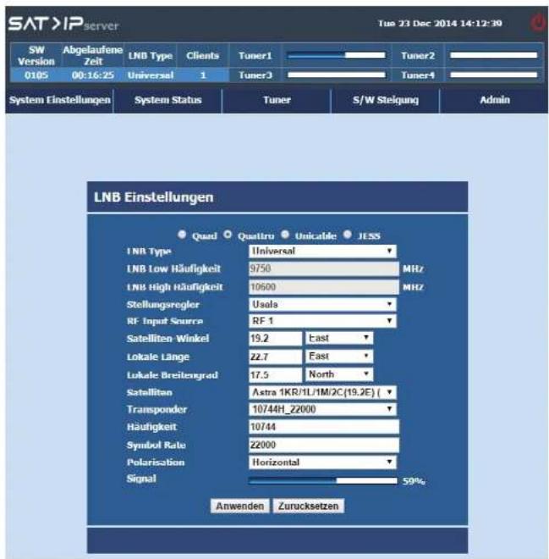Screen dimensions: 549x559
Task: Open Lokale Breitengrad North dropdown
Action: pyautogui.click(x=339, y=374)
